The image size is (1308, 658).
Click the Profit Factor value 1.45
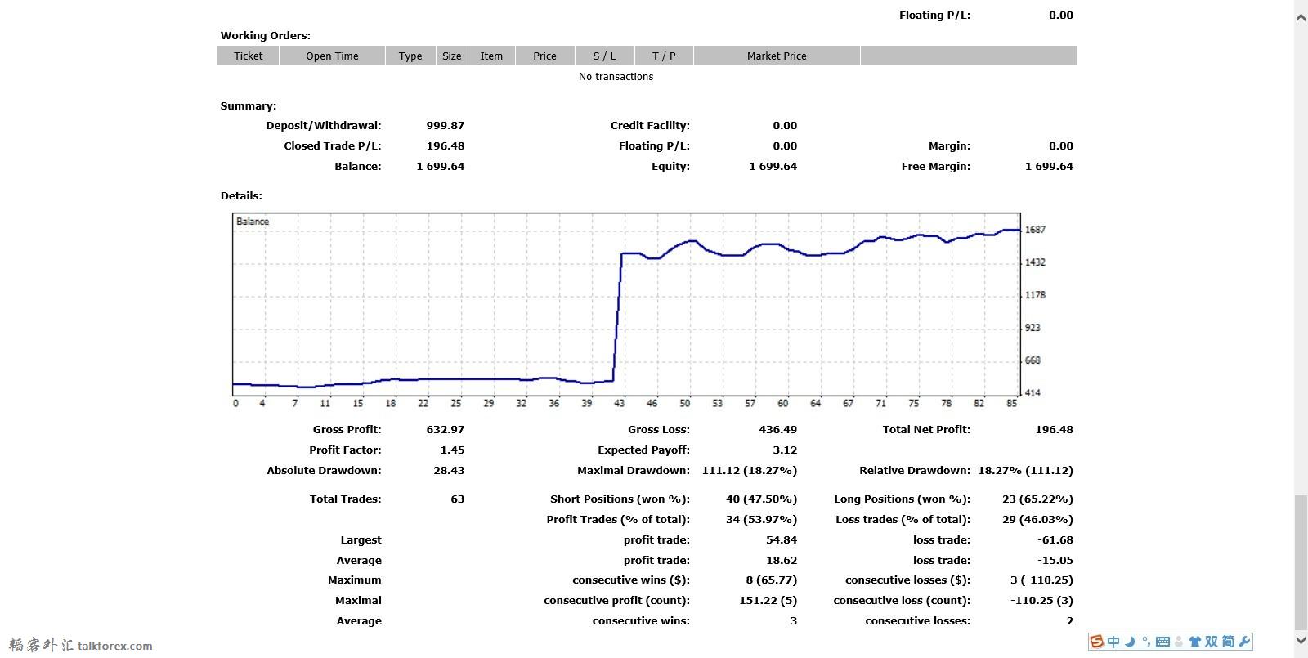(452, 450)
